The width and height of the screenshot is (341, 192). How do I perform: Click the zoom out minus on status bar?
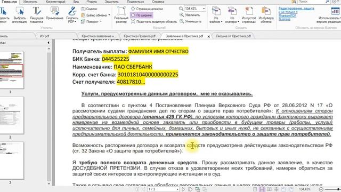point(321,189)
